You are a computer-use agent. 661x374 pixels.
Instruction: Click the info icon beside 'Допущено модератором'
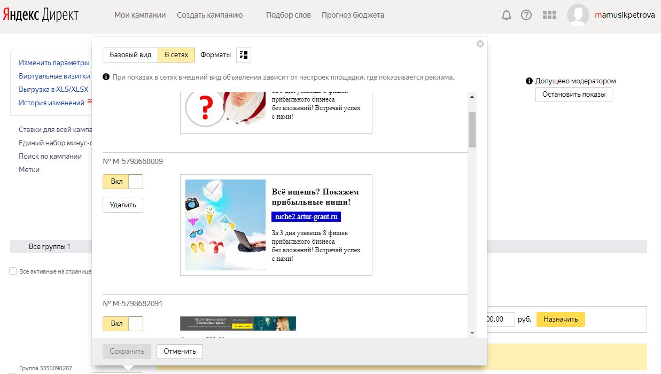pyautogui.click(x=529, y=81)
